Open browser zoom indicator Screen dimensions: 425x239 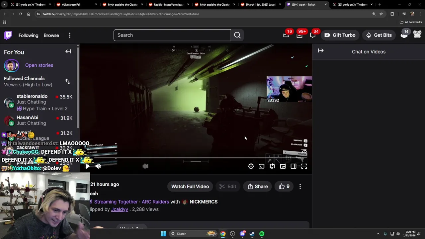pyautogui.click(x=374, y=14)
